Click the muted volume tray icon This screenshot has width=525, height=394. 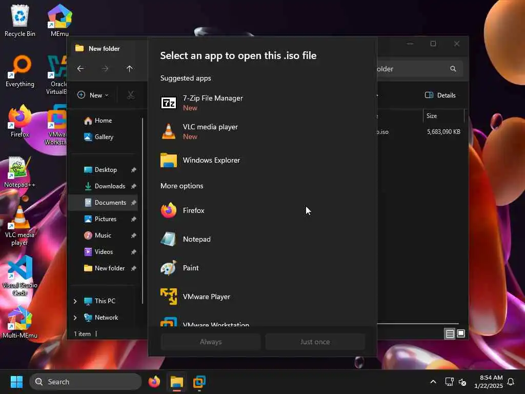462,382
